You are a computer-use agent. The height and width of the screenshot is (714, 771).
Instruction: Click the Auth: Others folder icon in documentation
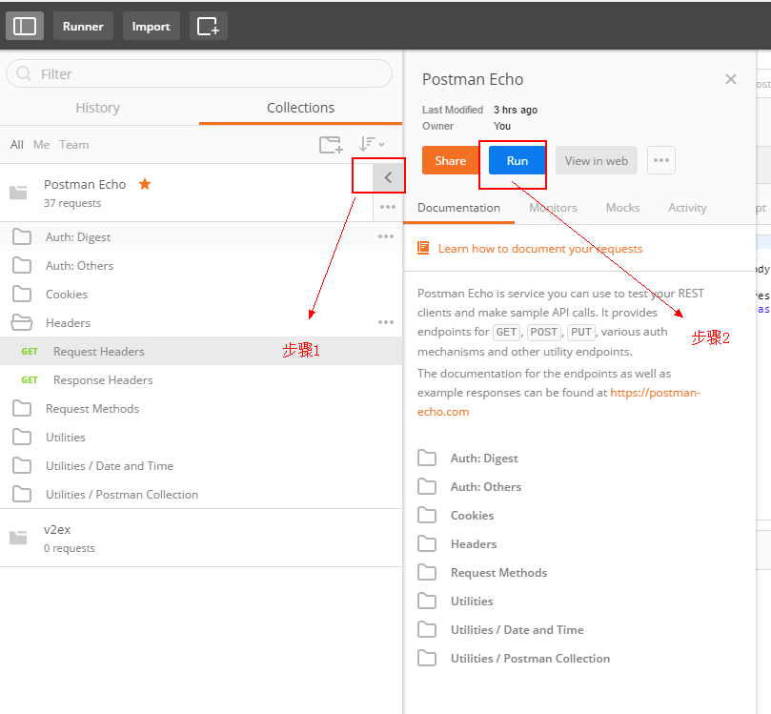click(427, 486)
